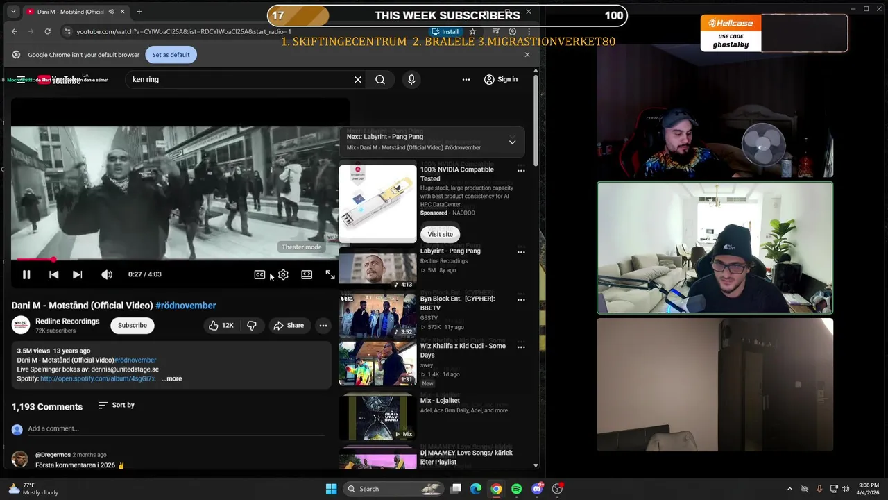Screen dimensions: 888x500
Task: Open the player settings gear
Action: point(283,274)
